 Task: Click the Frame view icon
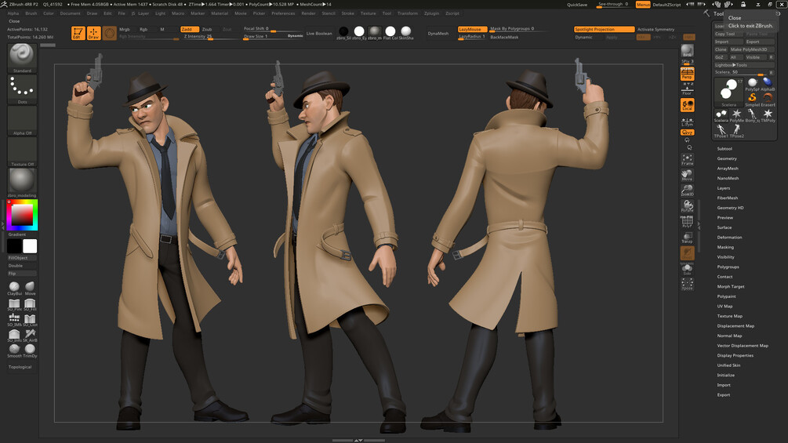tap(687, 160)
